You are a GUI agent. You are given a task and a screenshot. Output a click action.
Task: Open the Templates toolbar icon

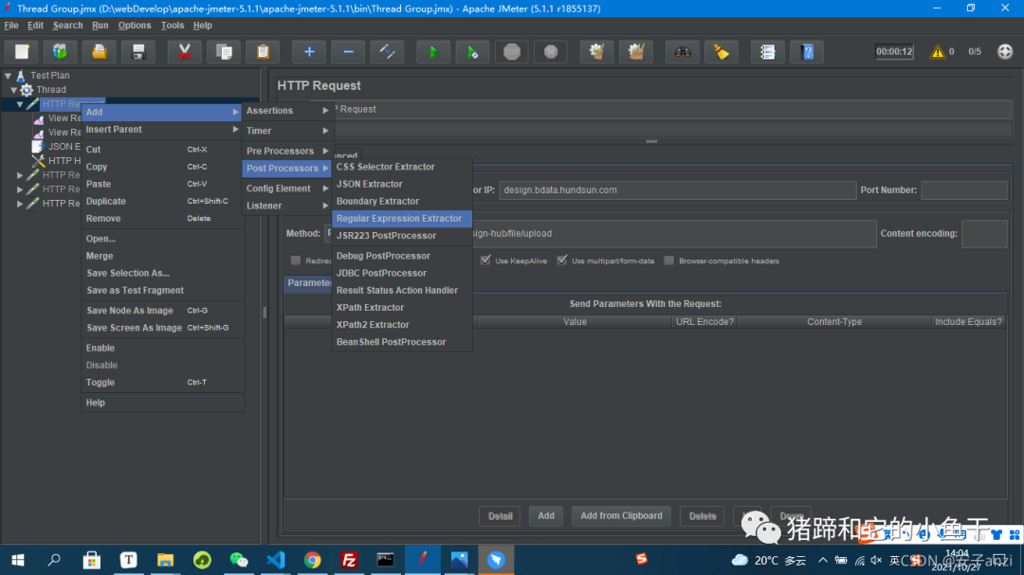coord(60,51)
